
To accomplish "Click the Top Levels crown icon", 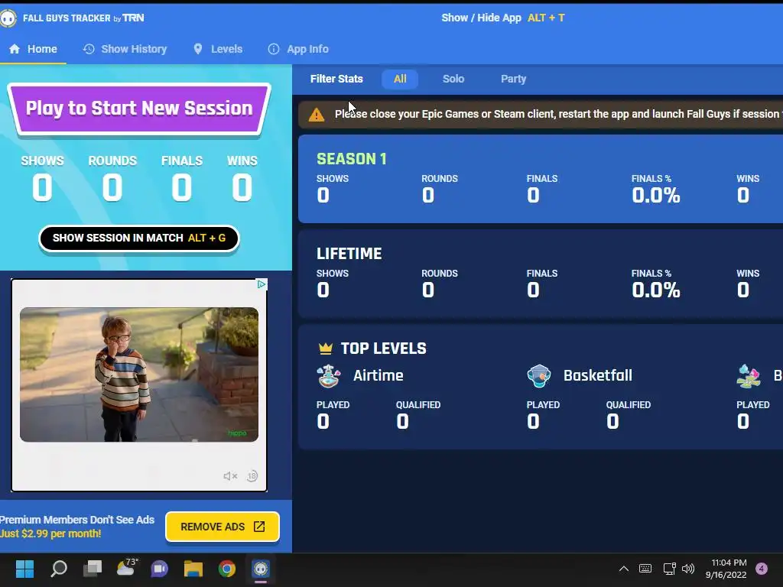I will click(326, 349).
